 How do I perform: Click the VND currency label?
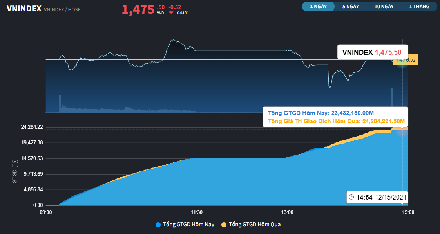click(x=160, y=13)
